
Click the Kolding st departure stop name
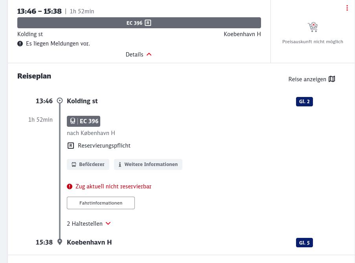point(82,101)
